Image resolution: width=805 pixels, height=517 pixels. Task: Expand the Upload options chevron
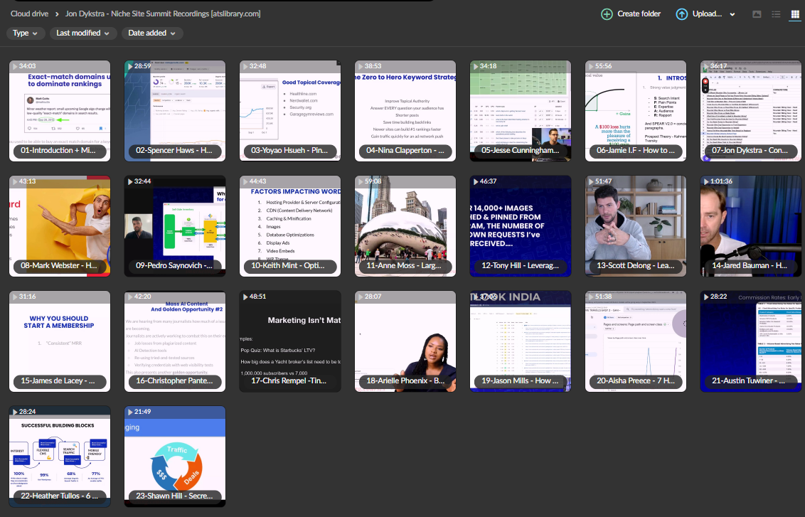(732, 14)
